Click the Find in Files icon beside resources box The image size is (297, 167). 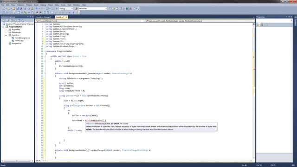coord(76,8)
